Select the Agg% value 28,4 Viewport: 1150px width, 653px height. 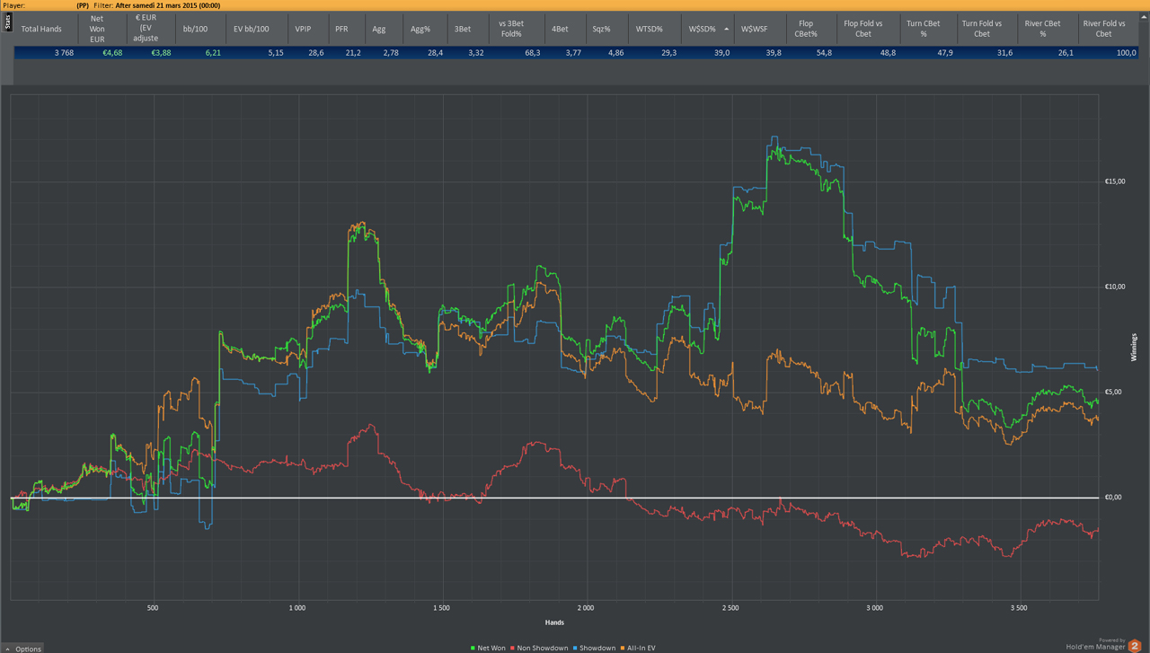pos(435,53)
